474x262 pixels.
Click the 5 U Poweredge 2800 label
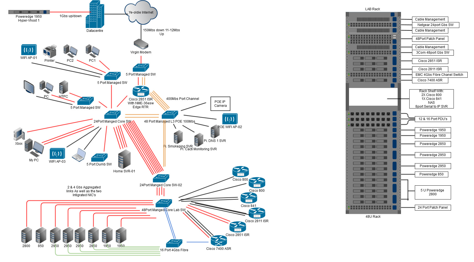(x=433, y=192)
